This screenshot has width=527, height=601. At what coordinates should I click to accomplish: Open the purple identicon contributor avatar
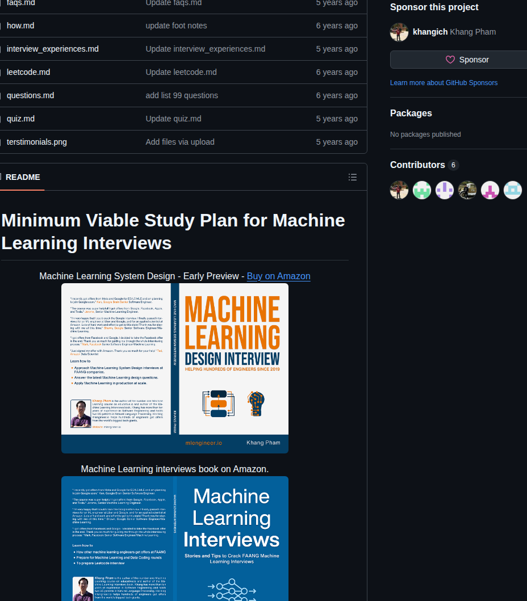pos(445,190)
